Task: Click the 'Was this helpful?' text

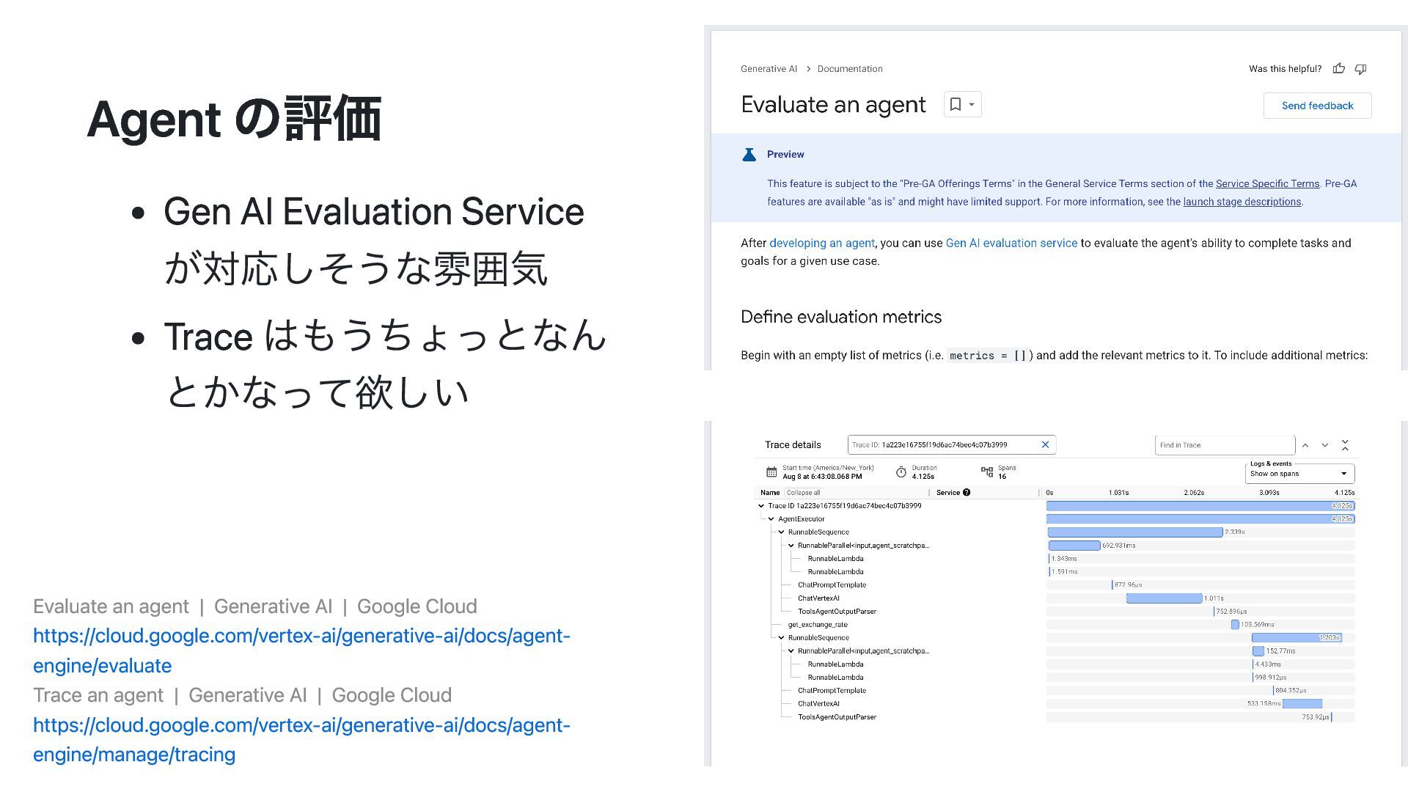Action: point(1285,69)
